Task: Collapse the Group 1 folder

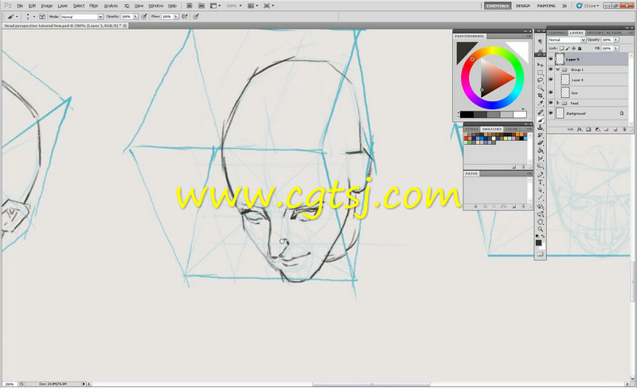Action: pos(558,70)
